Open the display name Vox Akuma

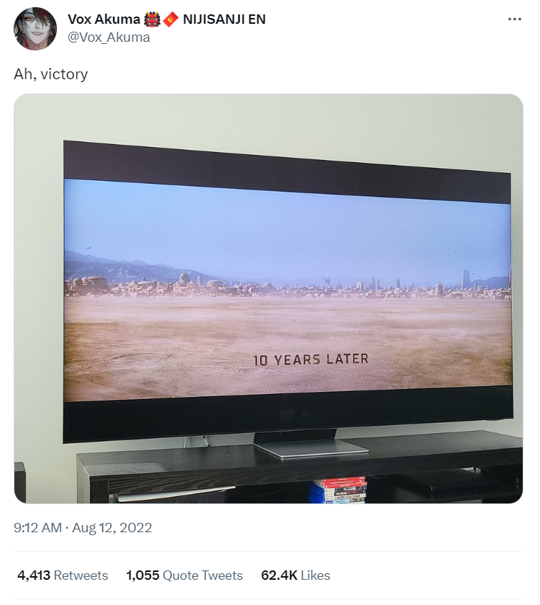click(x=104, y=19)
